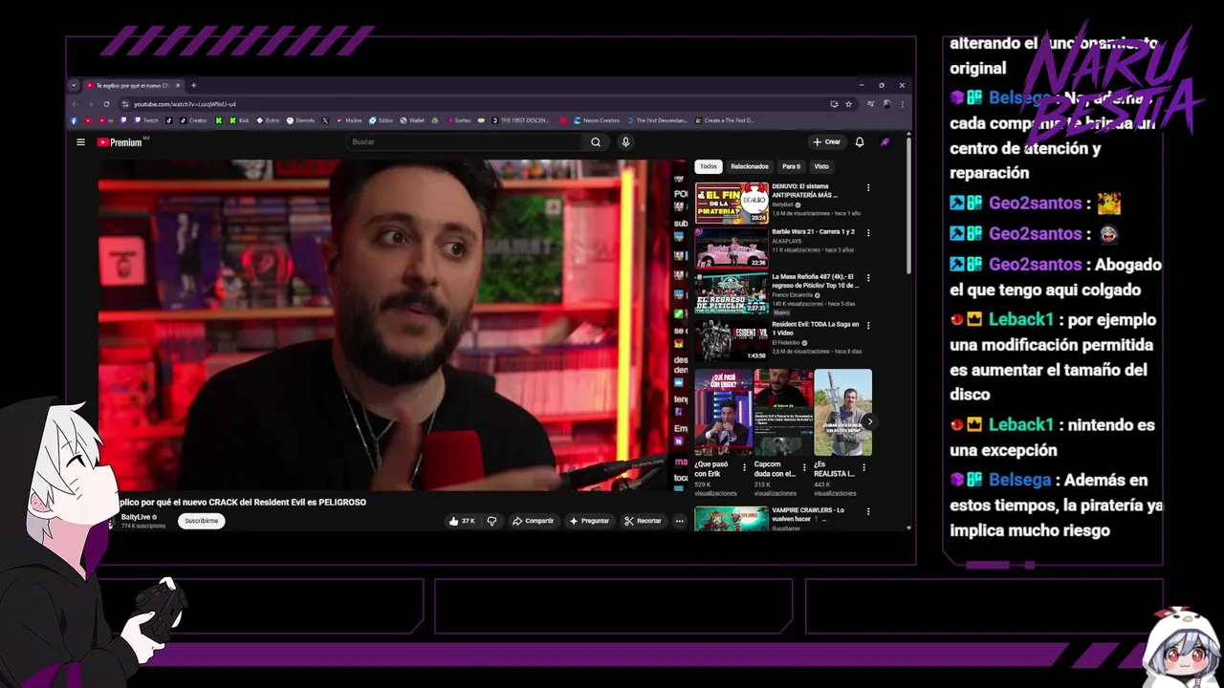The height and width of the screenshot is (688, 1224).
Task: Open options for ¿Que pasó con Erik short
Action: [745, 468]
